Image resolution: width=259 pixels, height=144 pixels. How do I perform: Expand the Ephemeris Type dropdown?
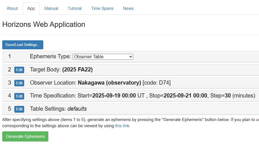point(103,57)
